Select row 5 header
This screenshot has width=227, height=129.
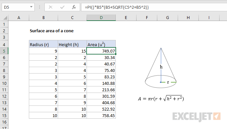(x=5, y=51)
